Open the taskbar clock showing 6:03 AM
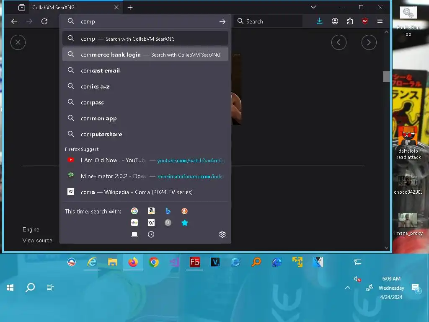 click(391, 288)
